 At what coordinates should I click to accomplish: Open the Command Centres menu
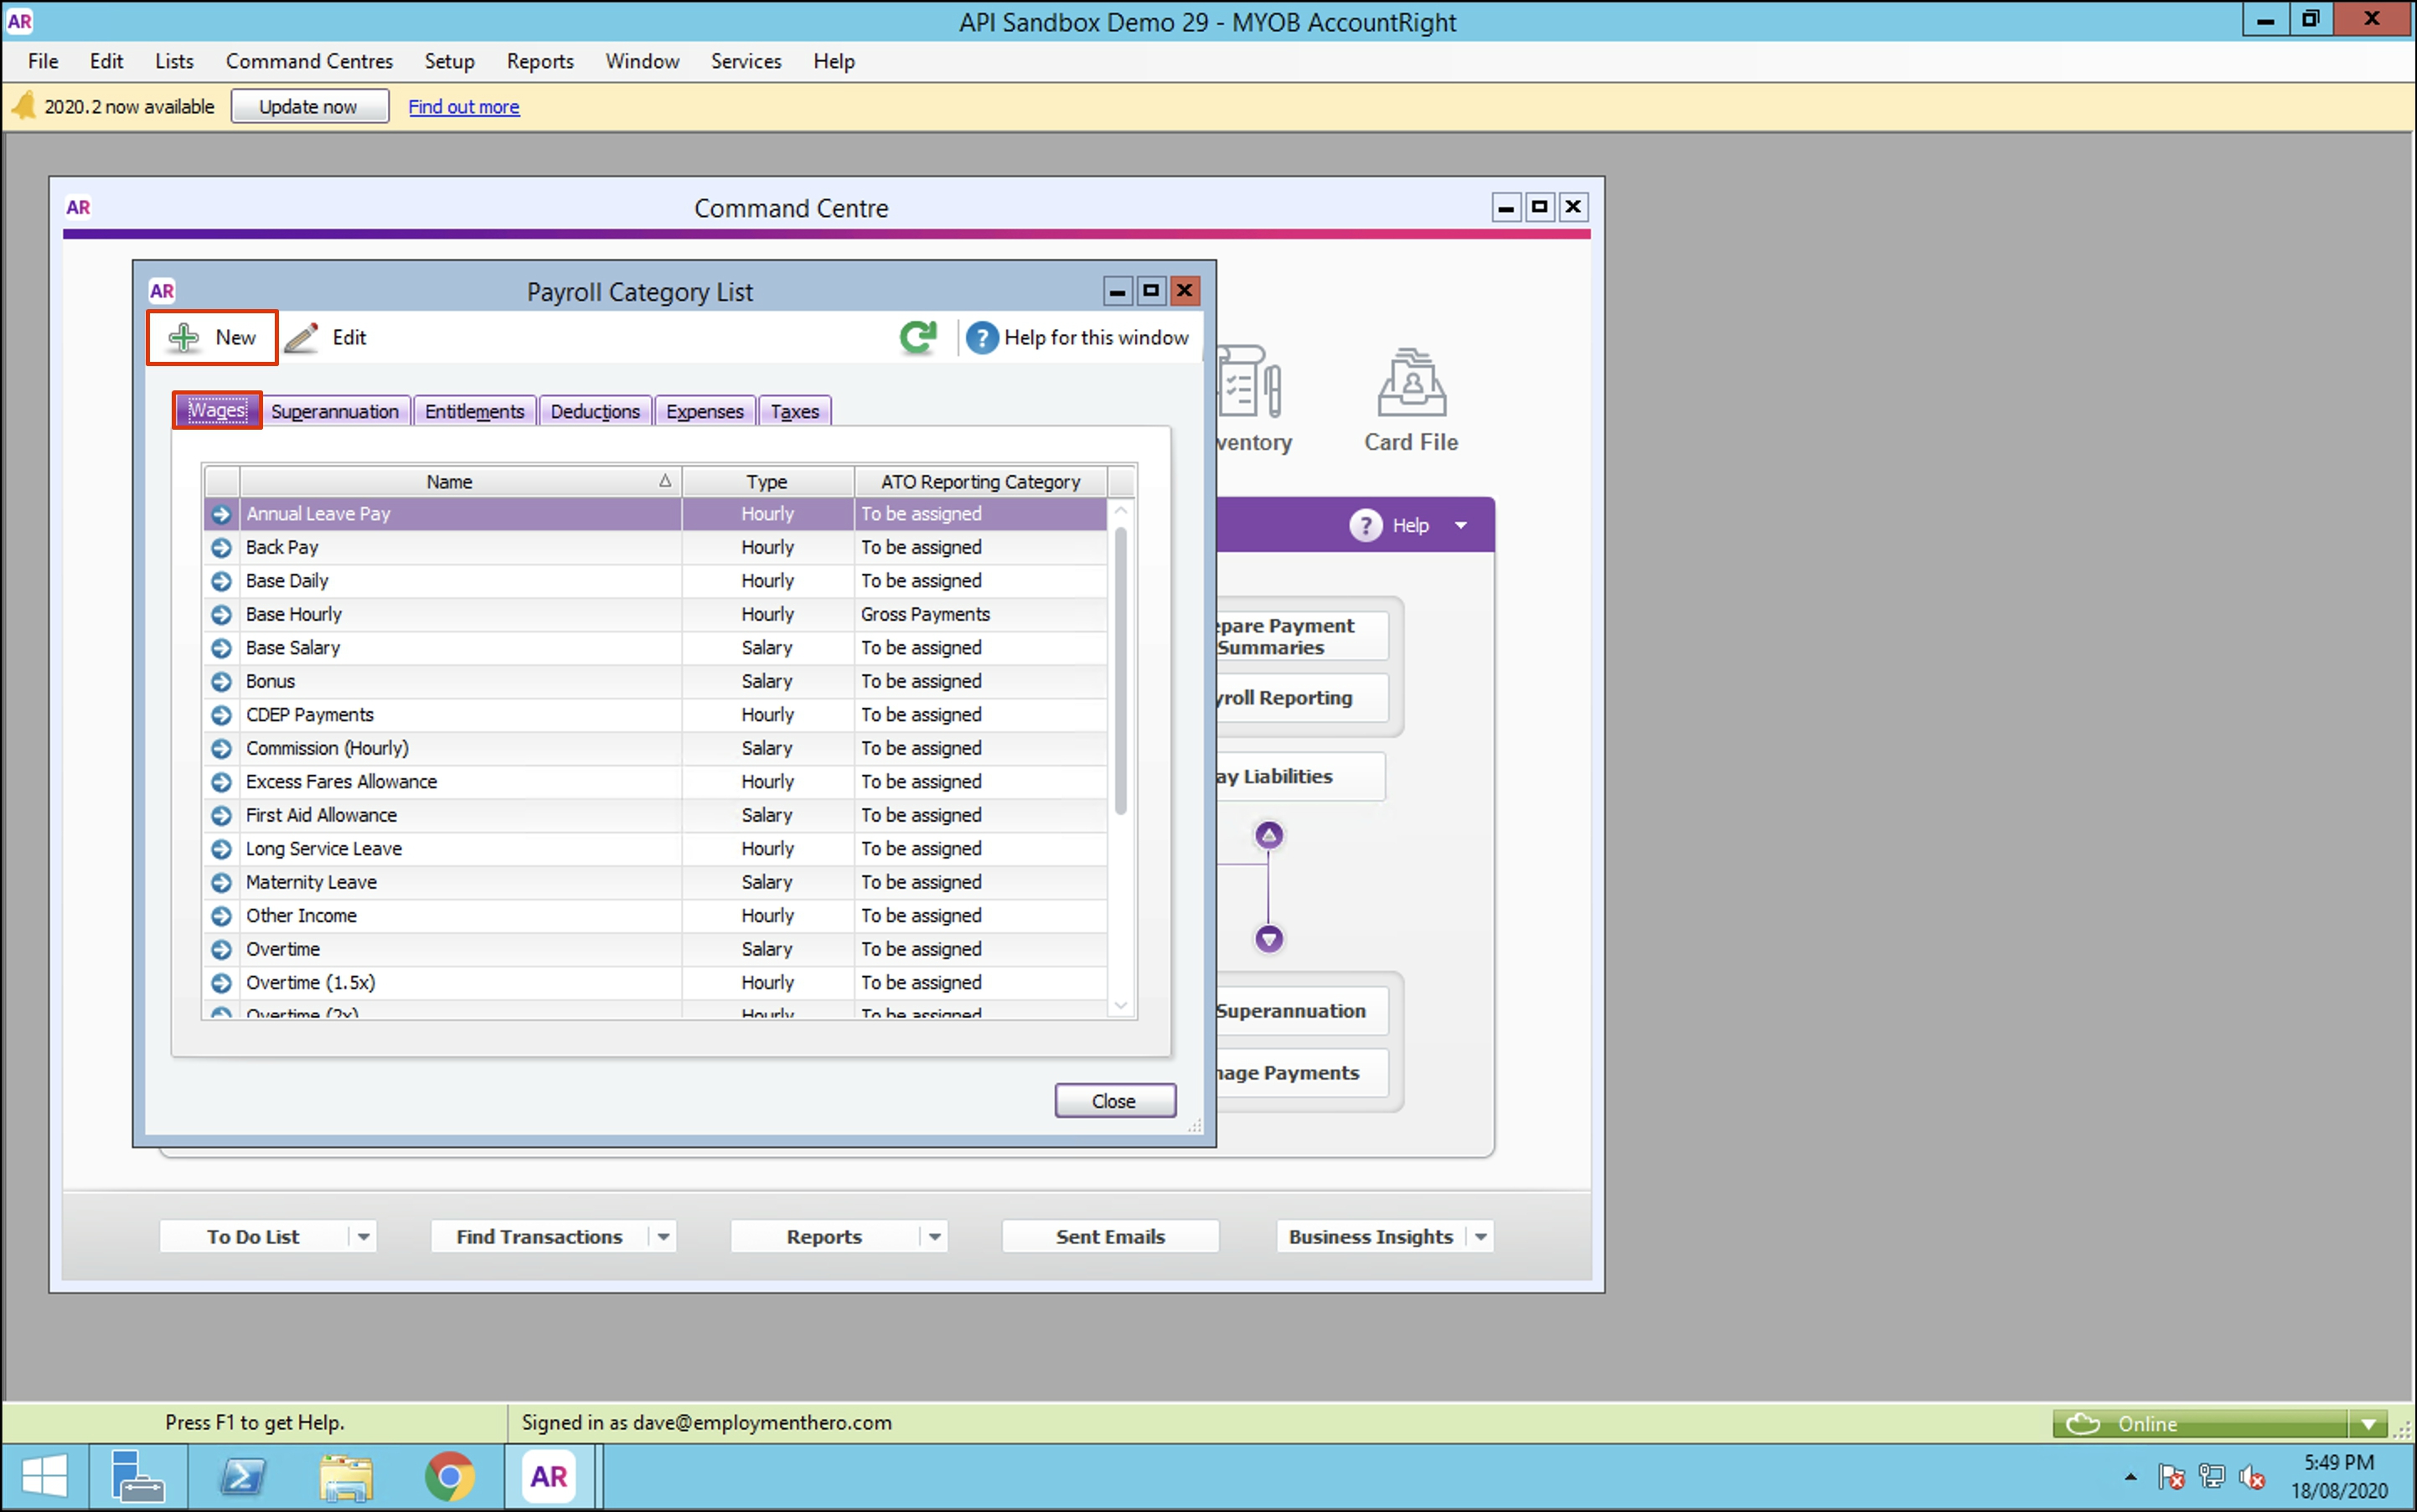coord(309,61)
